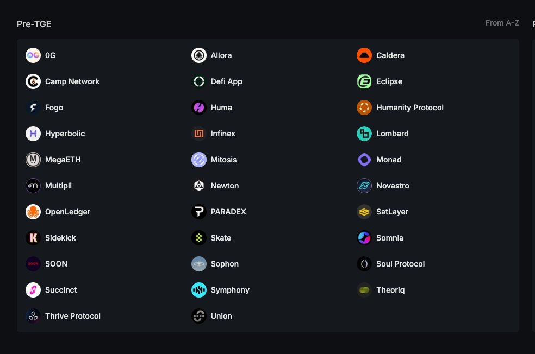Select the Lombard text label
535x354 pixels.
393,134
